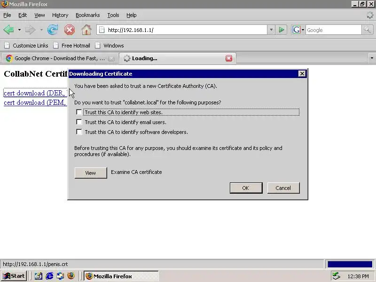Open the Free Hotmail bookmark

click(x=72, y=46)
